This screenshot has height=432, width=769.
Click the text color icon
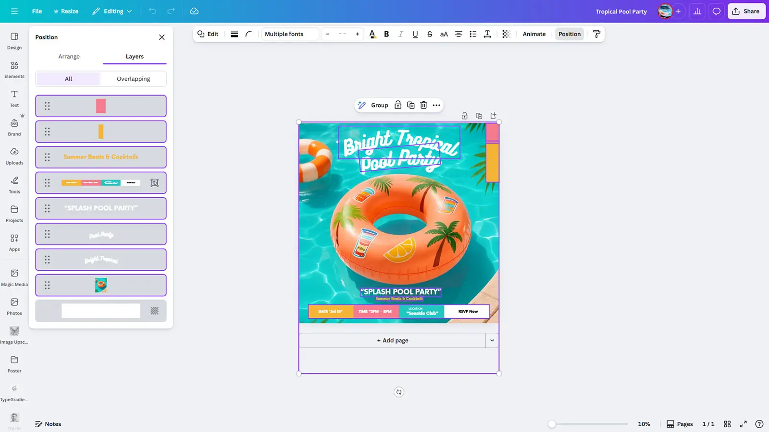coord(372,34)
